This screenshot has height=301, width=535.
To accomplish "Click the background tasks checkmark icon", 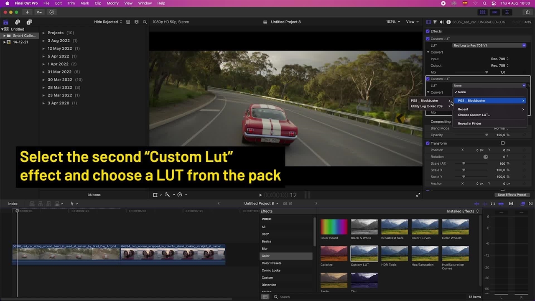I will pyautogui.click(x=52, y=12).
